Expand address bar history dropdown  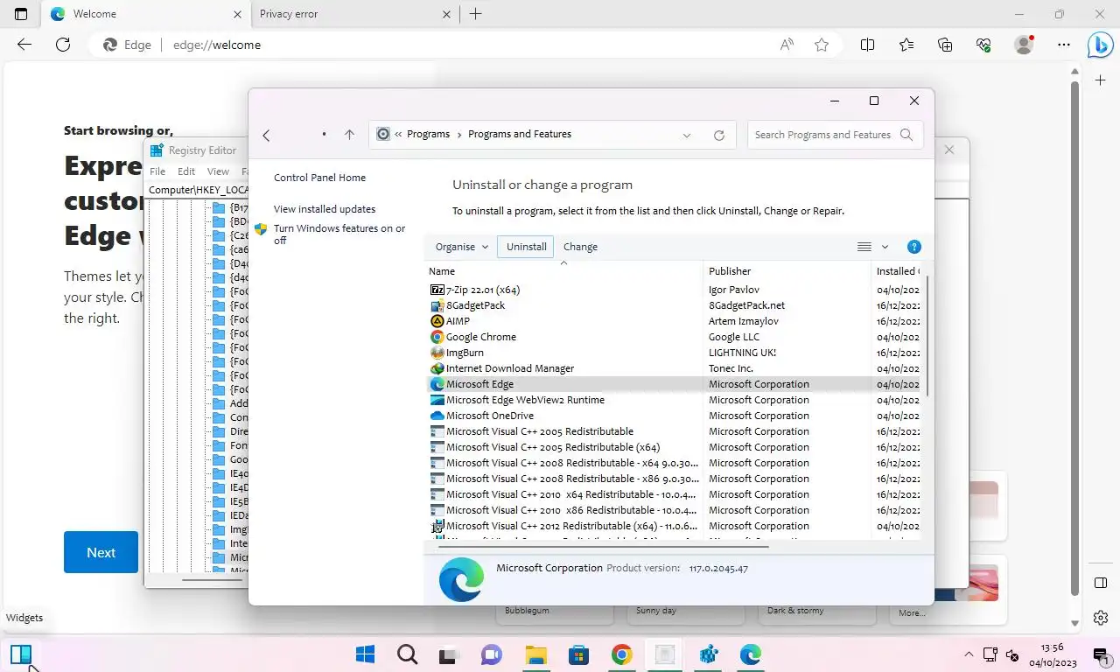pyautogui.click(x=687, y=135)
